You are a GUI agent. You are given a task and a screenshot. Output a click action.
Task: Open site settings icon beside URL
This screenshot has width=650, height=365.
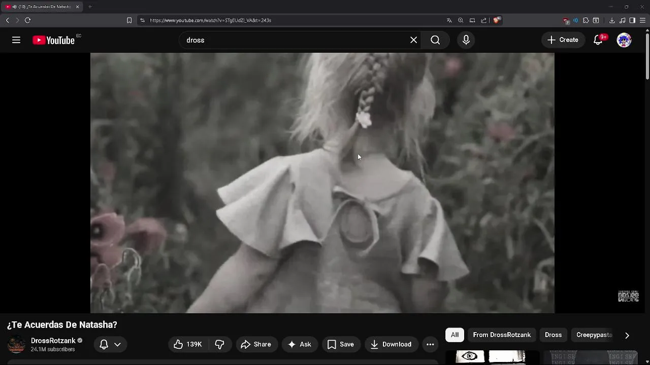[x=142, y=20]
